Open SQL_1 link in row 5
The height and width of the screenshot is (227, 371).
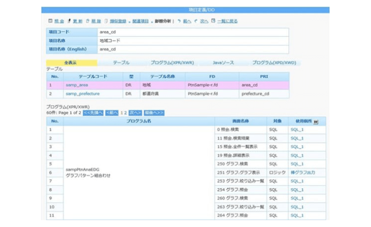[x=297, y=164]
